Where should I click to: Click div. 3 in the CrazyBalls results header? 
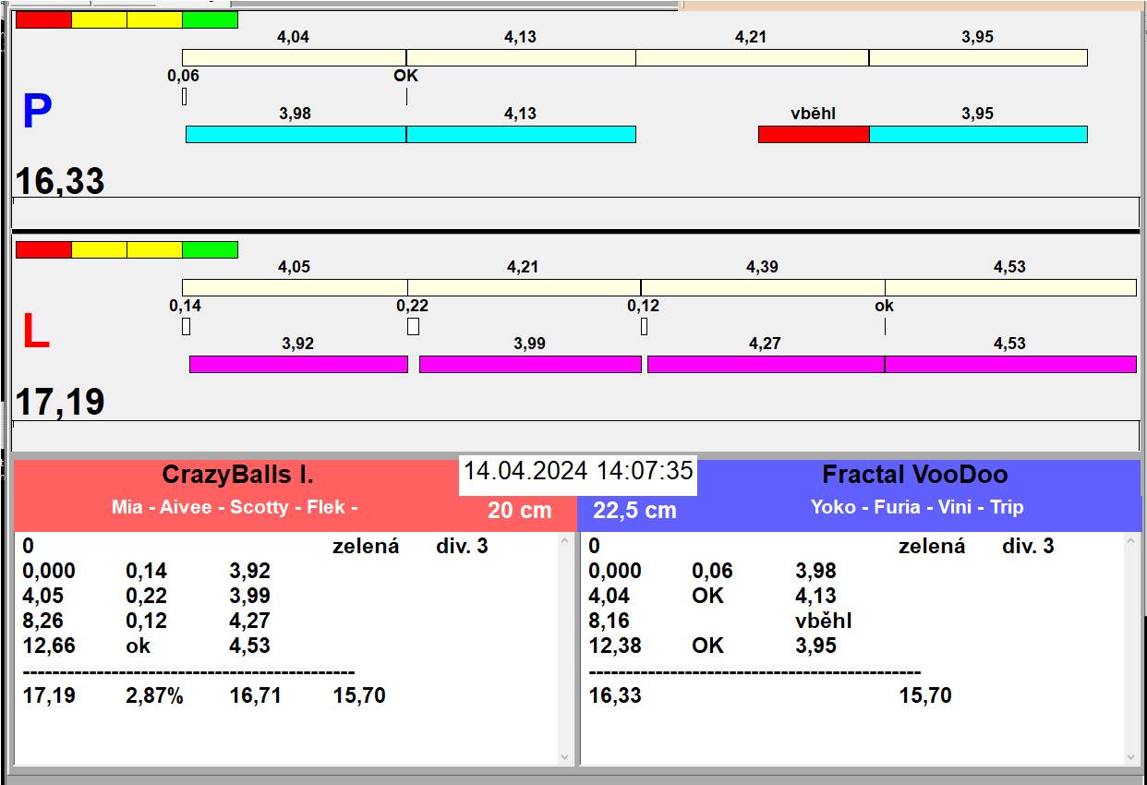(x=462, y=546)
